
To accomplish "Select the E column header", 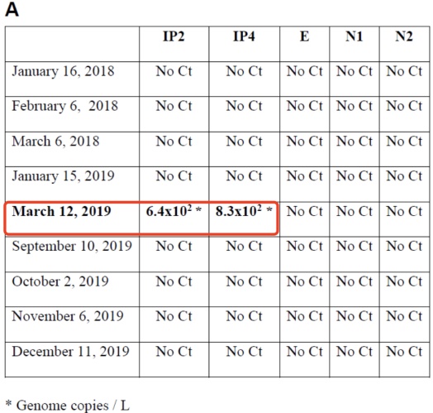I will click(304, 36).
